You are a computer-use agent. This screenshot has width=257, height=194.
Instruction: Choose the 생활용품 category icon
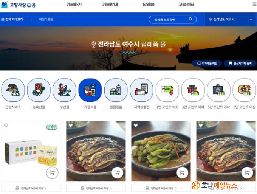[116, 90]
